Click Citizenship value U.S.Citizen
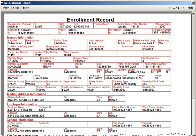 (x=74, y=78)
